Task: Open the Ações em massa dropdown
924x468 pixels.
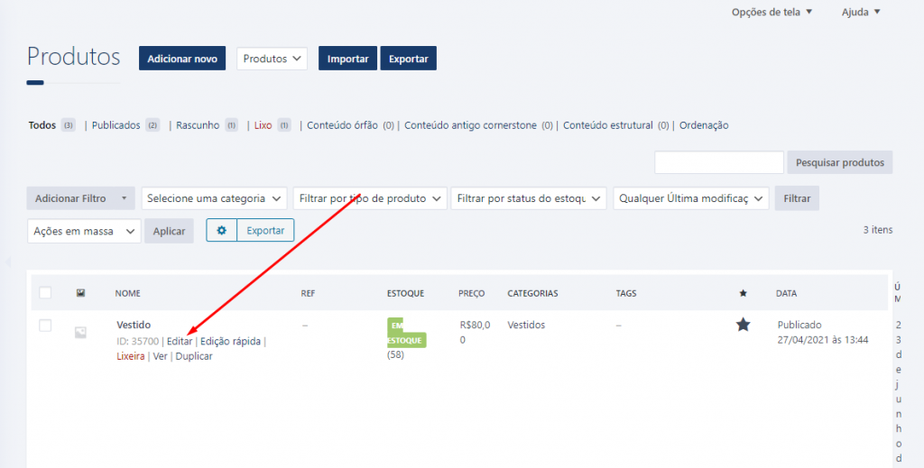Action: pyautogui.click(x=84, y=232)
